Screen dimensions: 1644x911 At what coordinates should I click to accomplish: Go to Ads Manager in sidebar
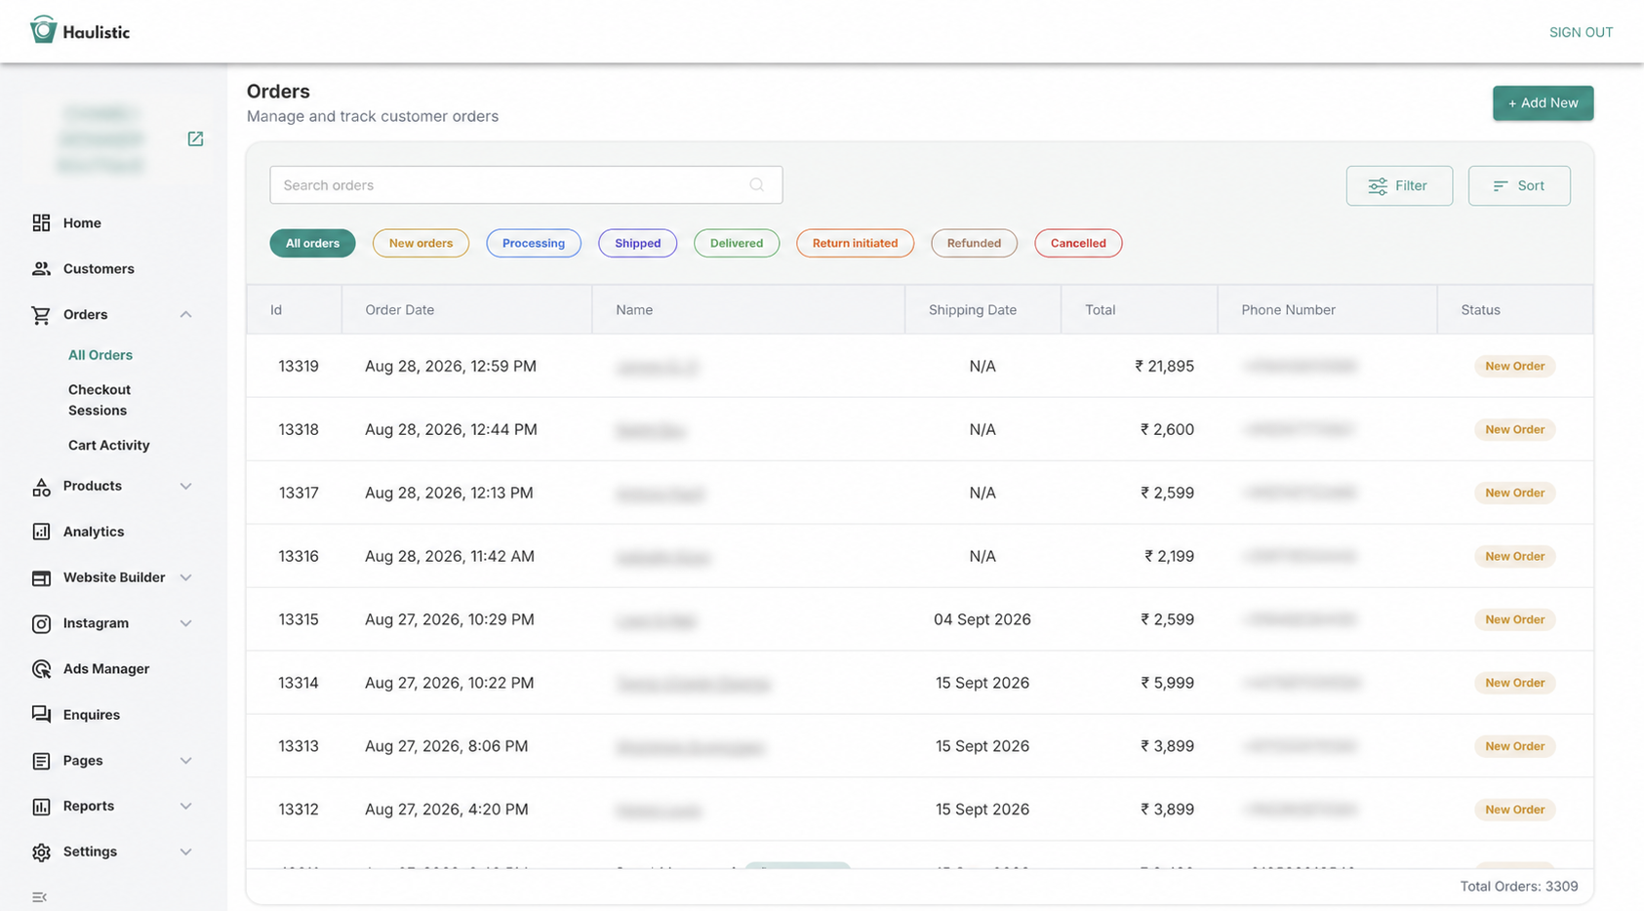[x=106, y=669]
